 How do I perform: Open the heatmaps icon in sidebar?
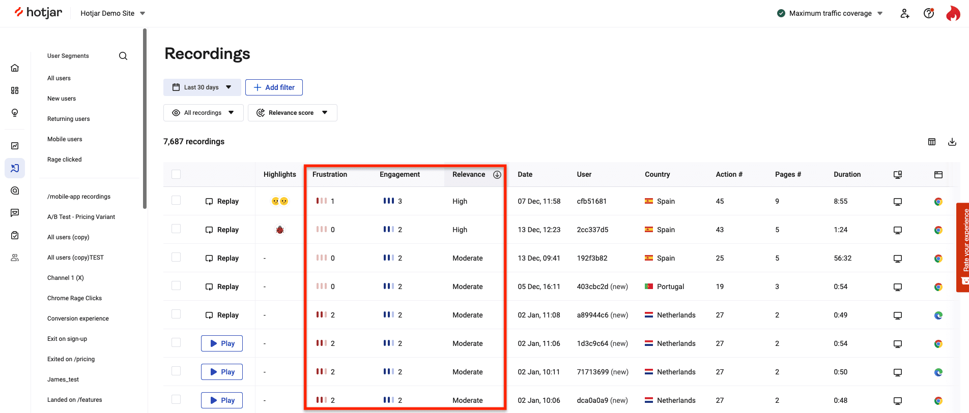[x=15, y=190]
